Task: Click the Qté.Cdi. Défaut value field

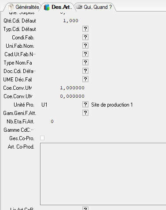Action: pos(59,21)
